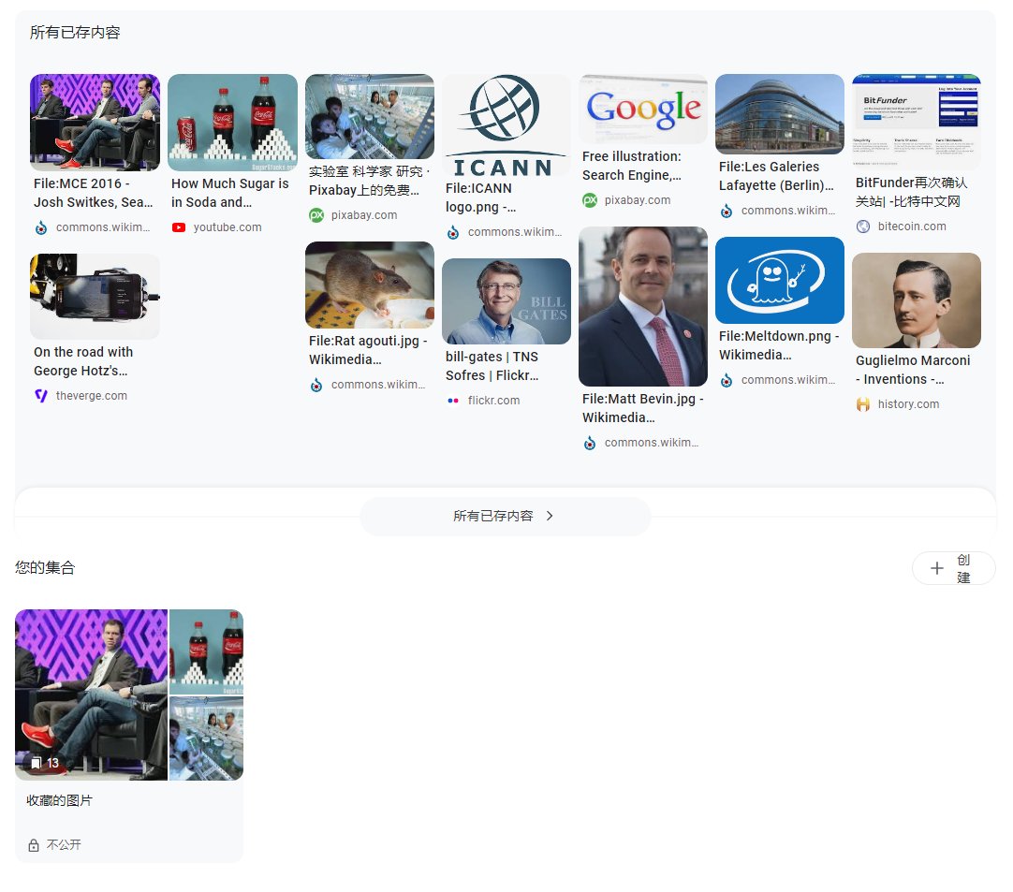Click the YouTube icon beside youtube.com

tap(179, 227)
